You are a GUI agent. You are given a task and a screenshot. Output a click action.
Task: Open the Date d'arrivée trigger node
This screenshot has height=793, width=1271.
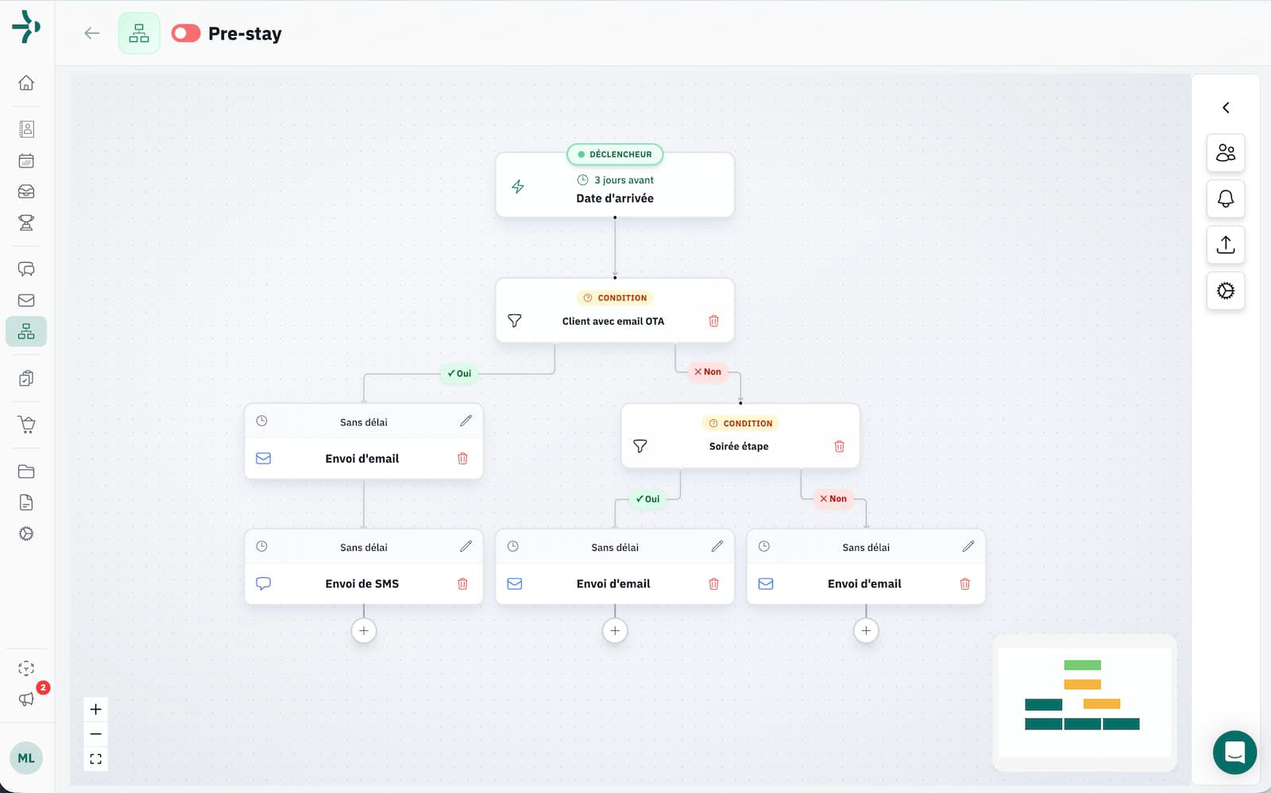coord(615,191)
